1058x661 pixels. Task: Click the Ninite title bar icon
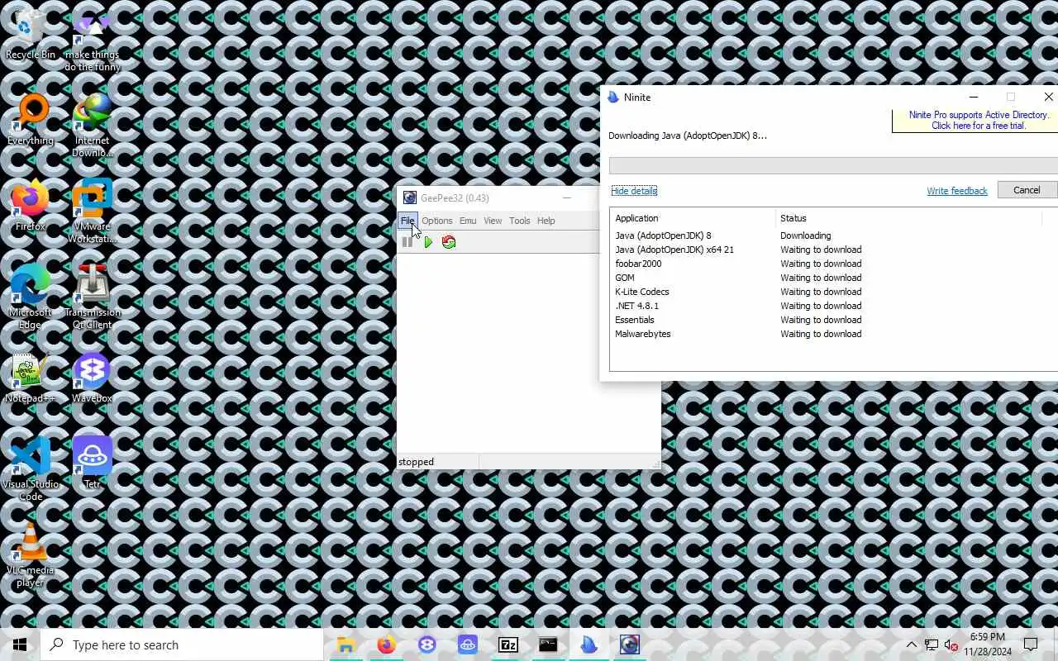click(x=613, y=97)
